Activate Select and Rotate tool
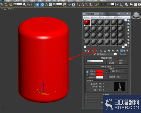 coord(46,5)
